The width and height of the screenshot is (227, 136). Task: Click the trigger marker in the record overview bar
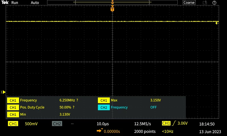[x=112, y=2]
